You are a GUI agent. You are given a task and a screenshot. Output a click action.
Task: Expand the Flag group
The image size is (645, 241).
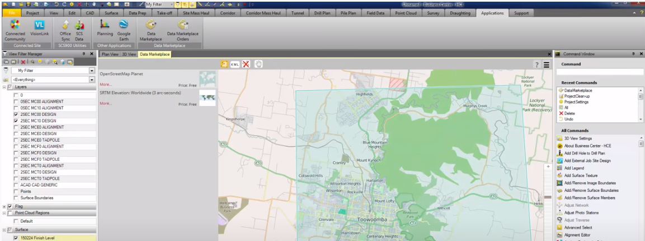point(4,206)
